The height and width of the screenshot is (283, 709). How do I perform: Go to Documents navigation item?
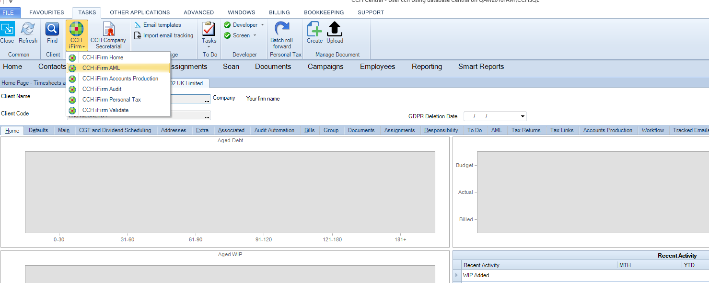click(273, 67)
